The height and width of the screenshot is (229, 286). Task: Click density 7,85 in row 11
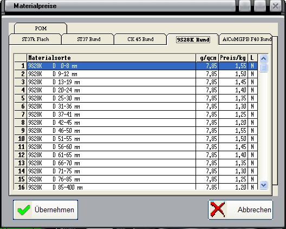207,147
